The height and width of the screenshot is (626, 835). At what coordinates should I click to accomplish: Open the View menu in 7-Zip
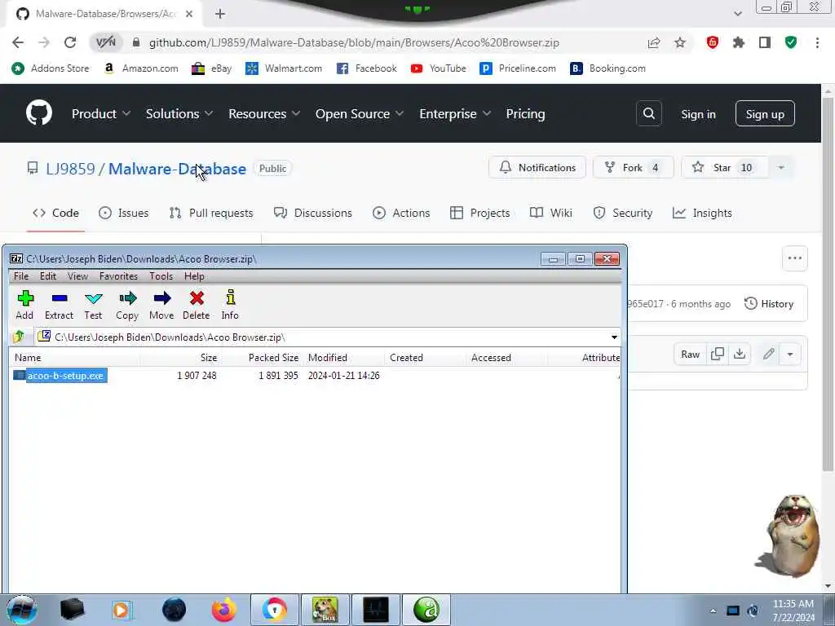[x=77, y=276]
